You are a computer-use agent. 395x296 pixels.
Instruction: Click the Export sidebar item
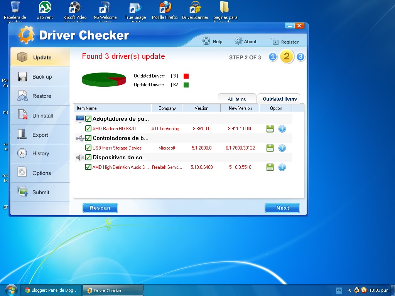40,135
